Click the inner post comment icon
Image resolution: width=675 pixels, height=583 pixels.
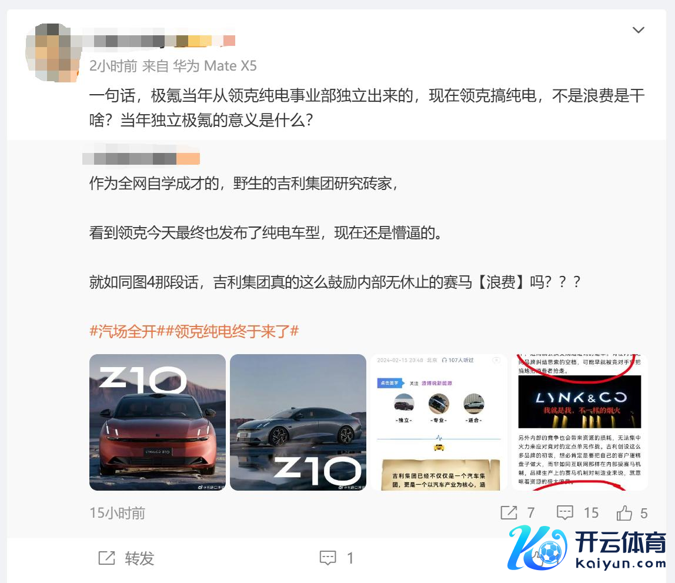[x=565, y=513]
